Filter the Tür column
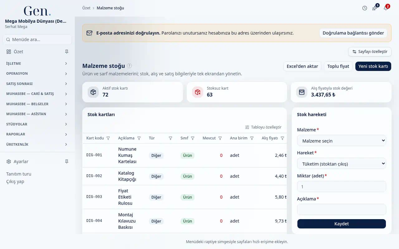399x249 pixels. click(x=171, y=138)
